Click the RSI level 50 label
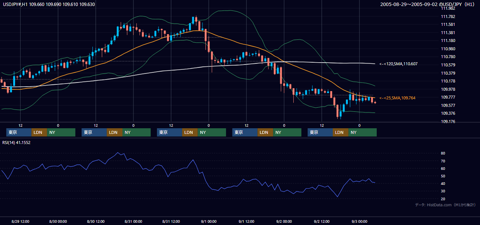The height and width of the screenshot is (225, 480). click(x=443, y=176)
